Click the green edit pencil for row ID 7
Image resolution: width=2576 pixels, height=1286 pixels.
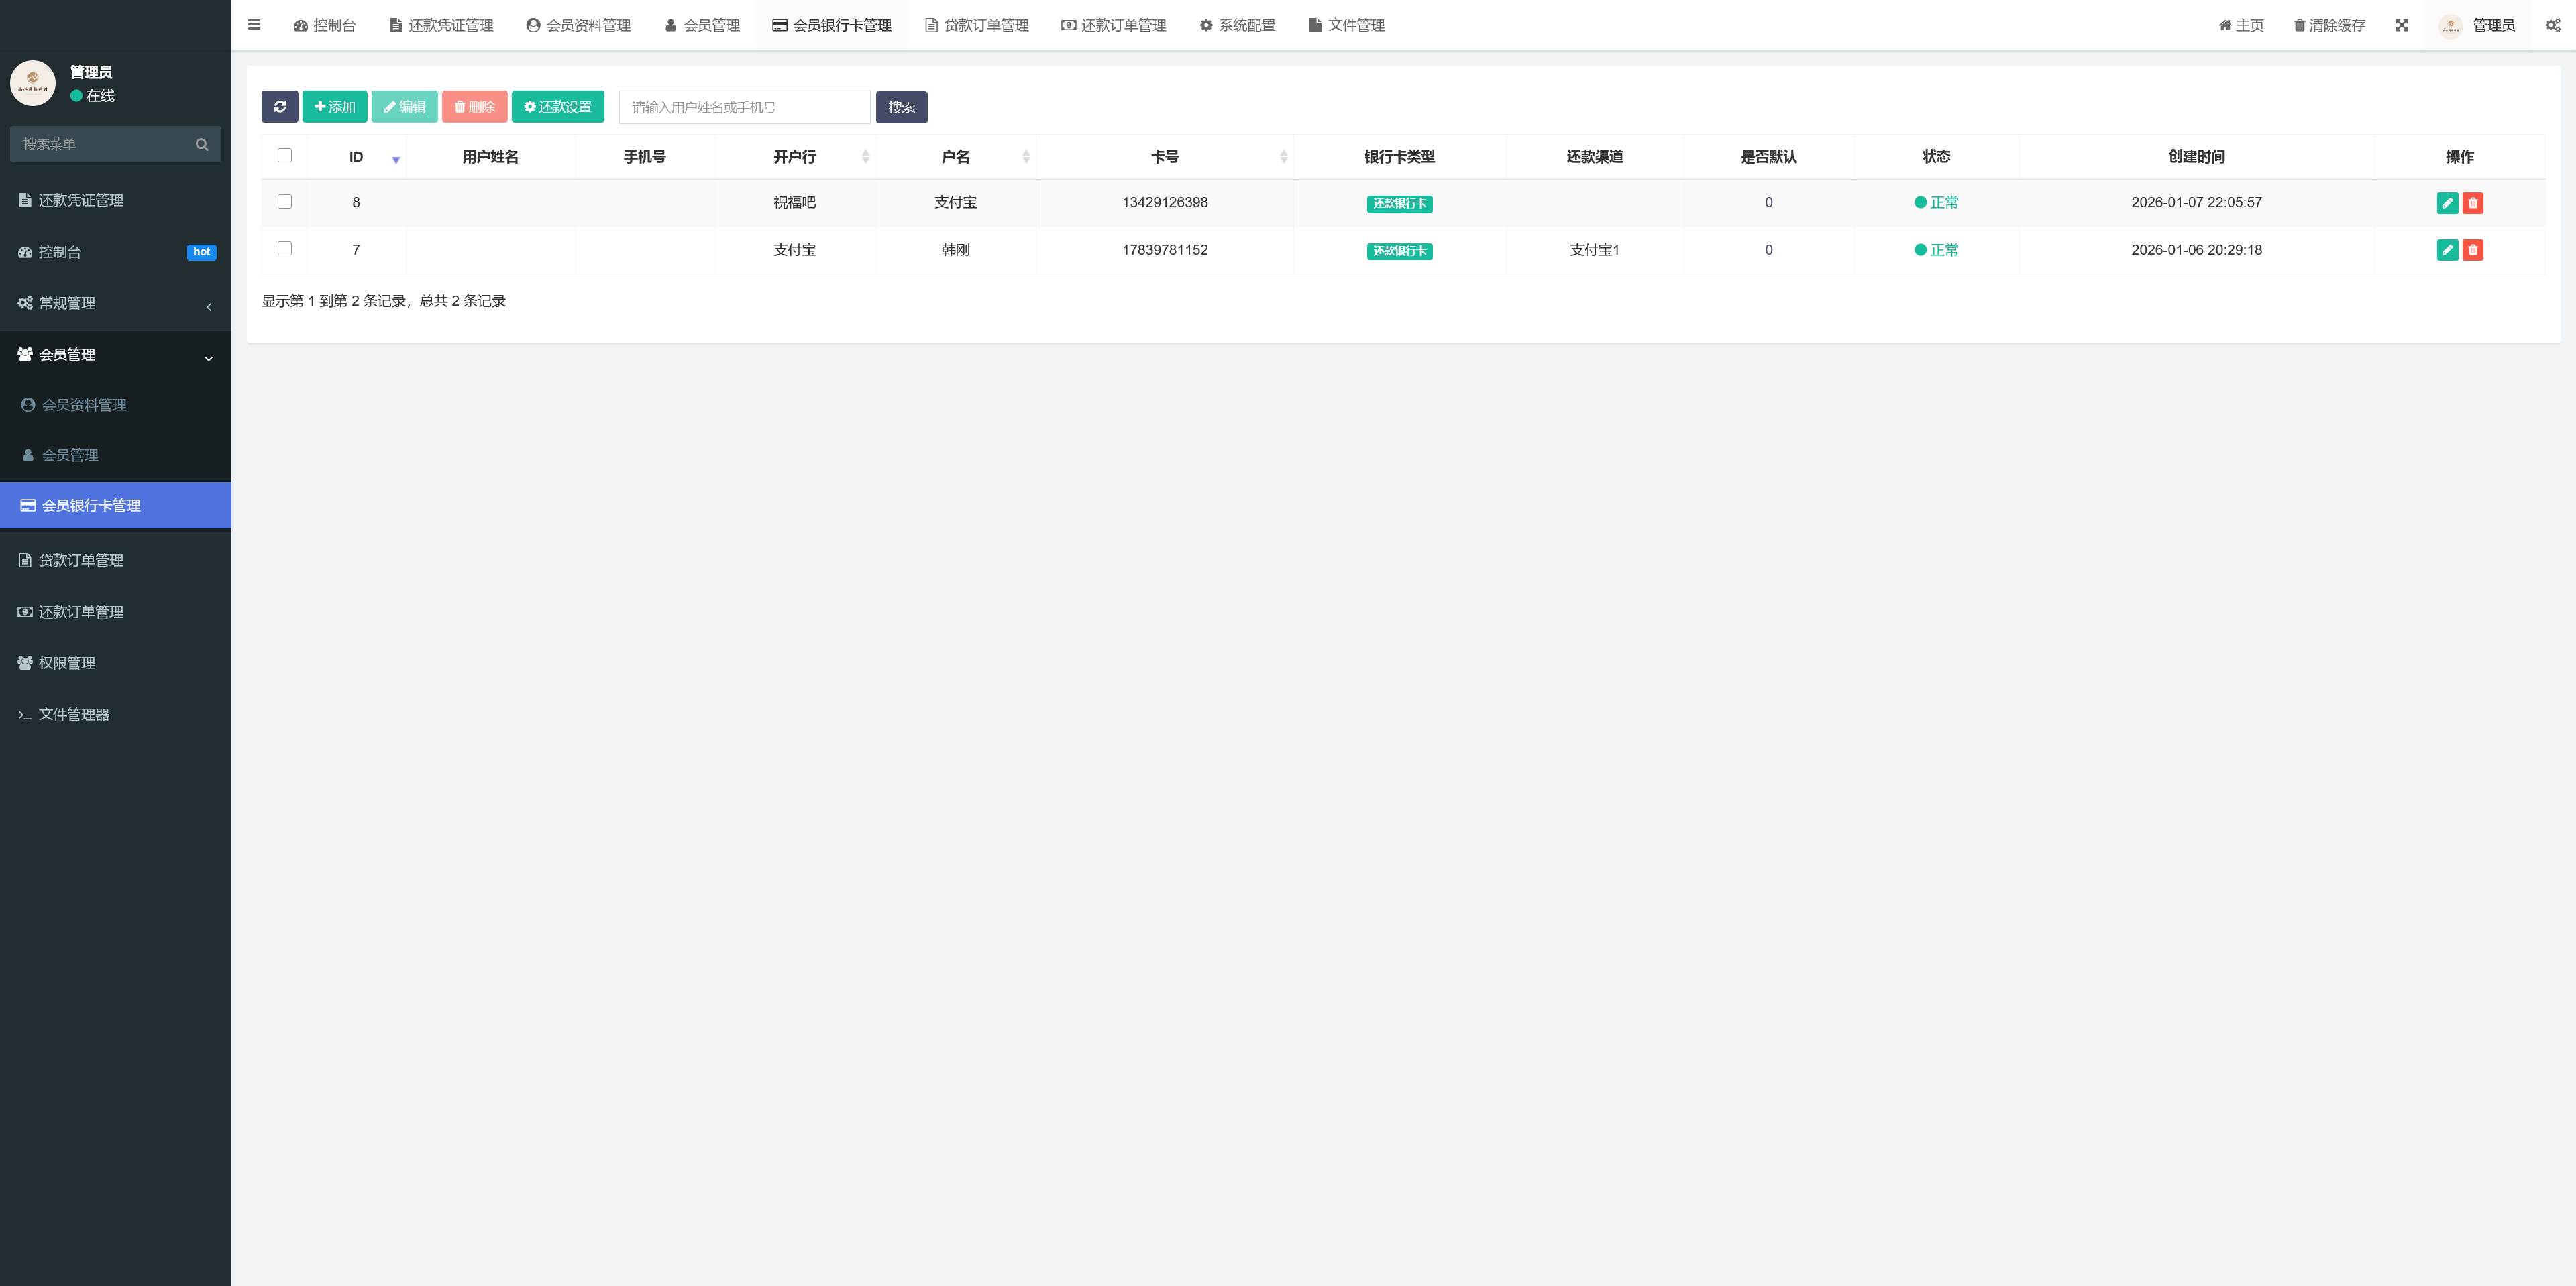2447,250
